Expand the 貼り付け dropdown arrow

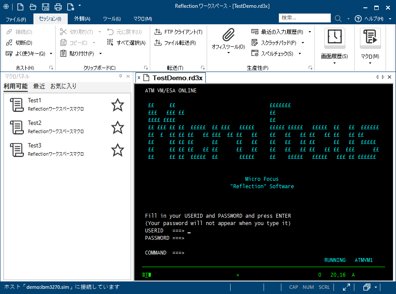point(100,53)
